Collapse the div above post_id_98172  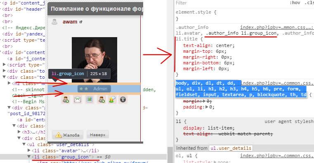pos(9,108)
